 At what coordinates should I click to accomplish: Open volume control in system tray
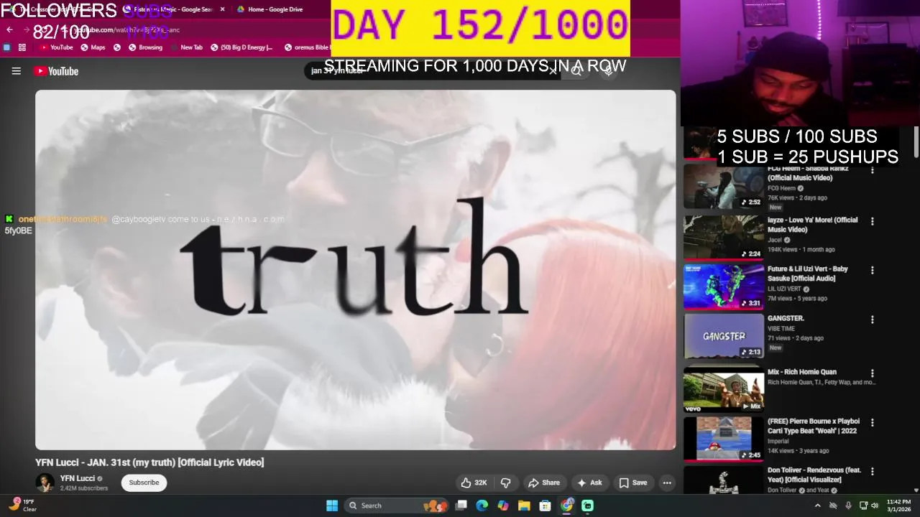[x=875, y=506]
